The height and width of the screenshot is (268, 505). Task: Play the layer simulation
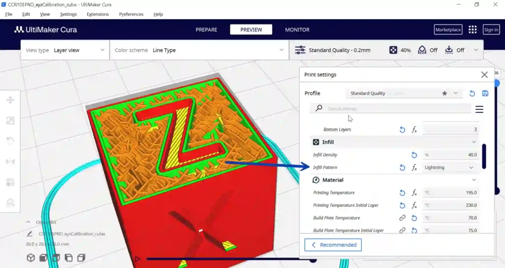(x=138, y=259)
